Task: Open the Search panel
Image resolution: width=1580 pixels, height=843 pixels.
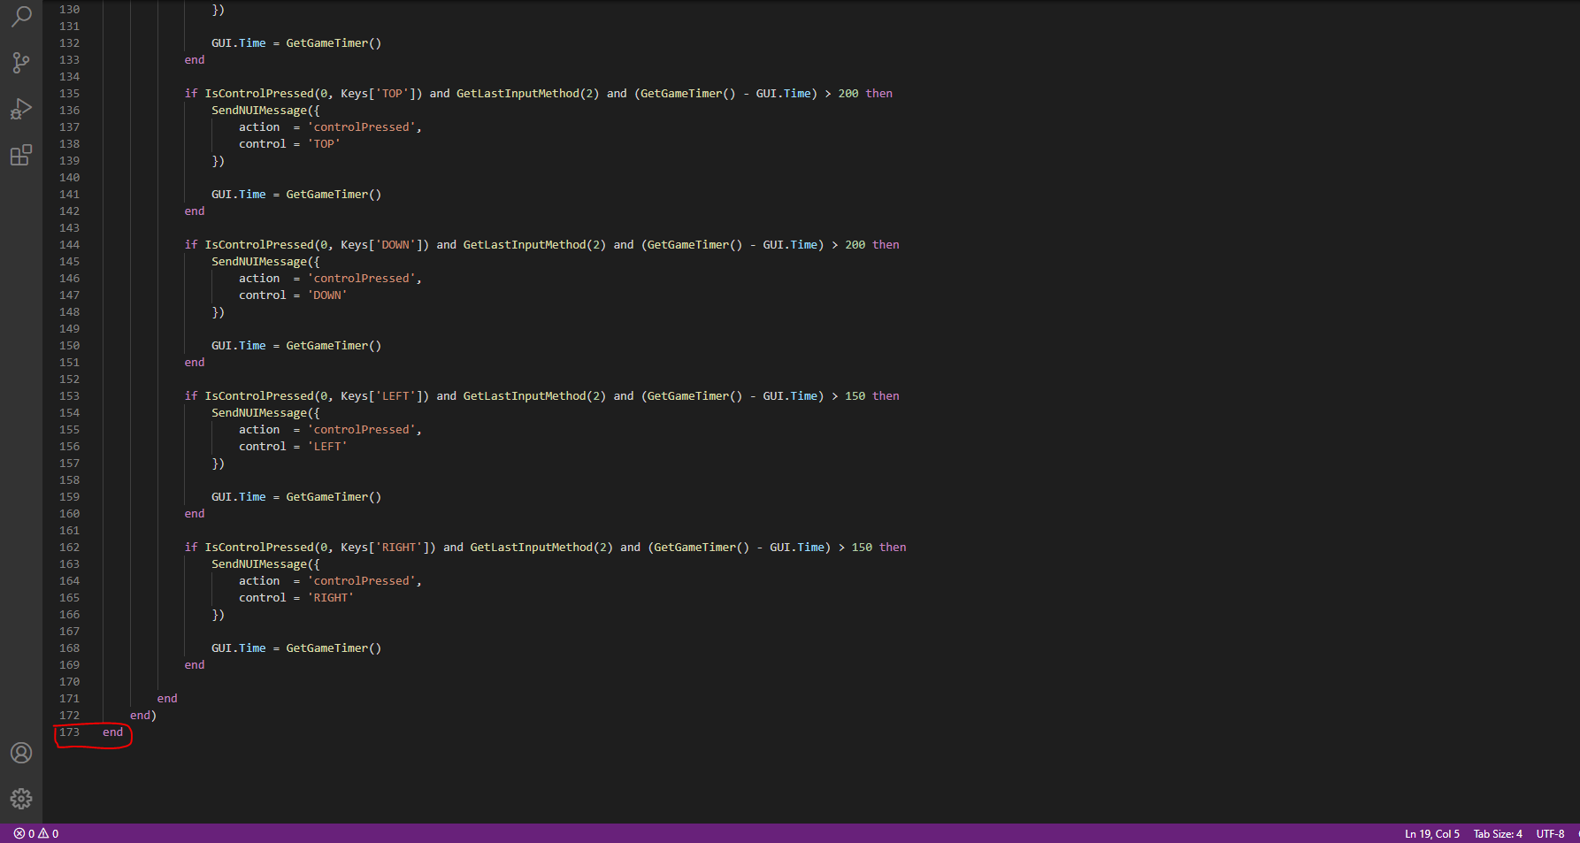Action: (x=21, y=17)
